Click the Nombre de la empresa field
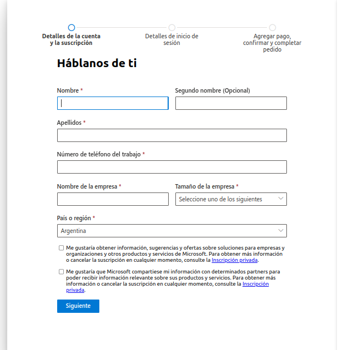This screenshot has height=350, width=338. tap(113, 199)
